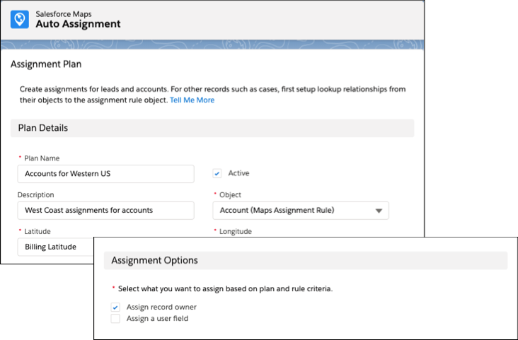Toggle the Assign record owner checkbox

tap(115, 307)
